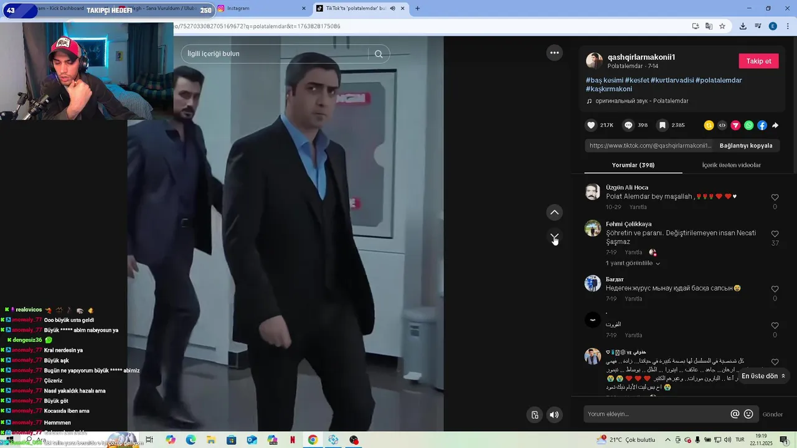Get the embed code icon
The height and width of the screenshot is (448, 797).
(722, 125)
